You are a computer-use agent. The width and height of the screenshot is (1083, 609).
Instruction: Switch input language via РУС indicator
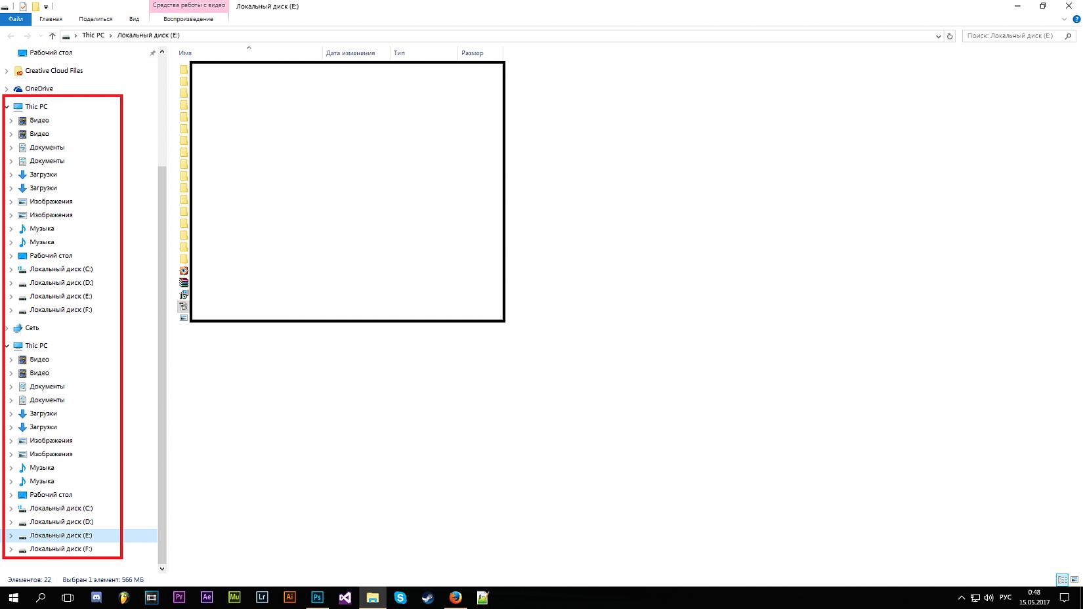(1006, 598)
